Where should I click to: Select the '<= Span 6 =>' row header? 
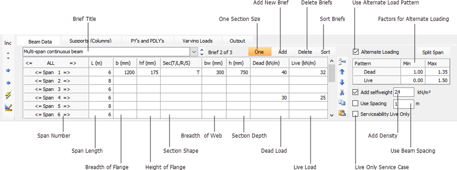(x=55, y=115)
